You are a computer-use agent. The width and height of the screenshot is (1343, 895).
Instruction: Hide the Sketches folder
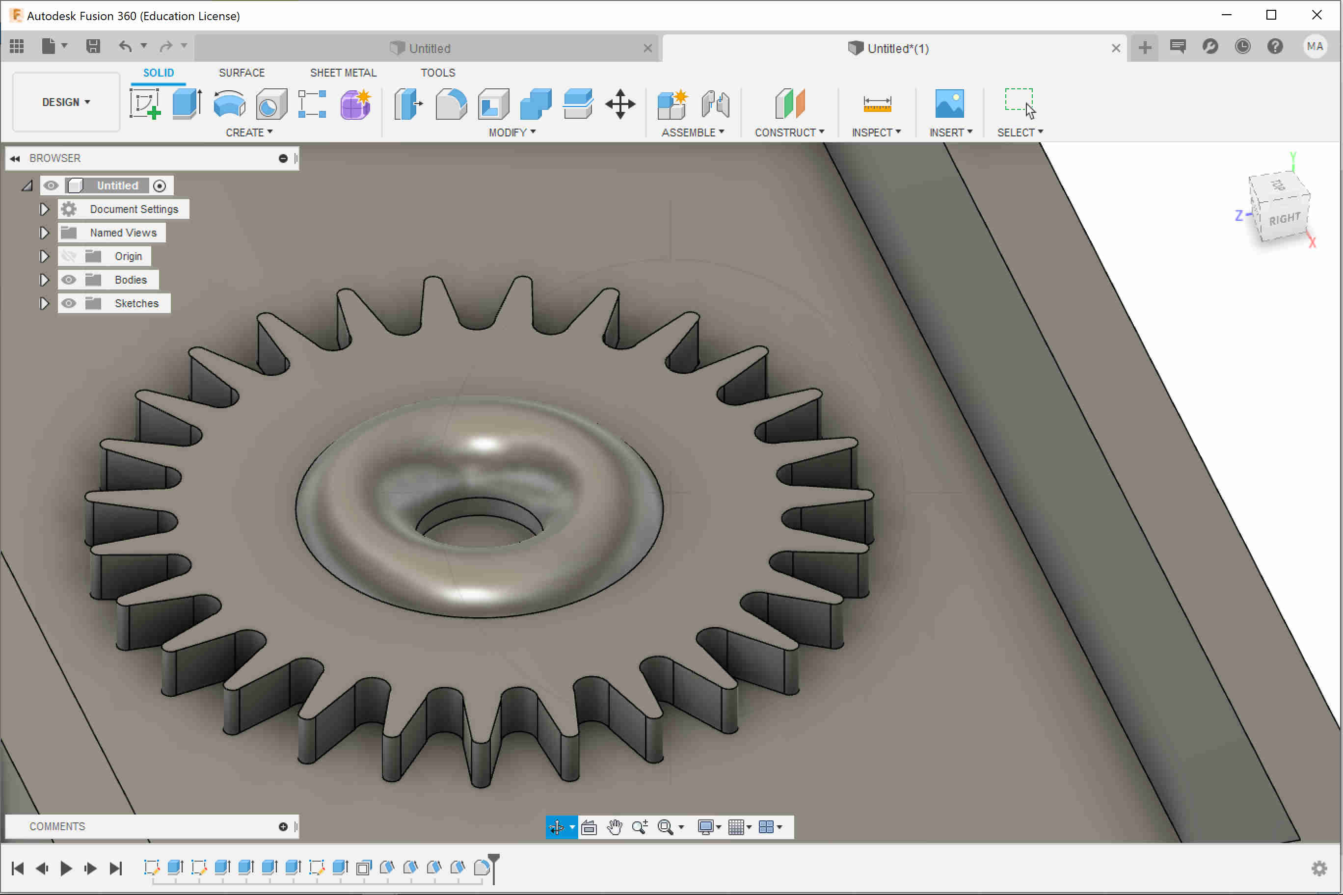pyautogui.click(x=69, y=303)
